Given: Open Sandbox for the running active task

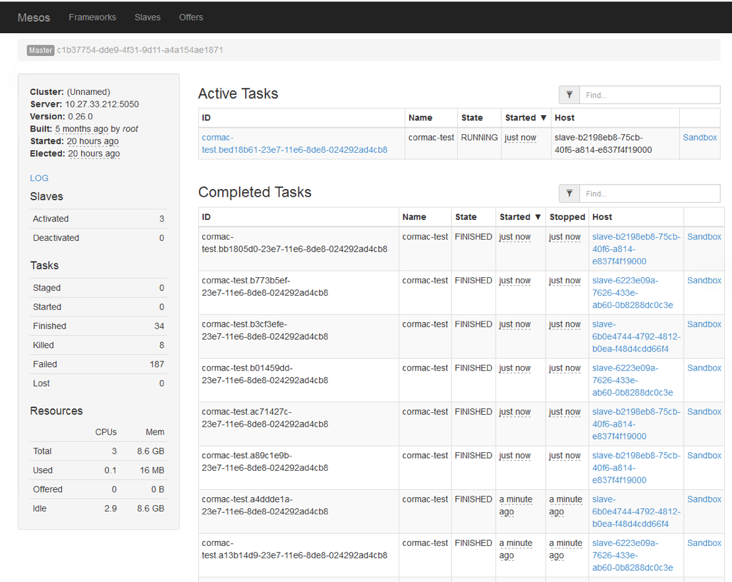Looking at the screenshot, I should [700, 138].
